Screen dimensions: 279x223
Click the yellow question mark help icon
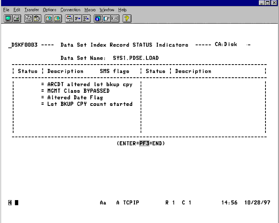(127, 18)
